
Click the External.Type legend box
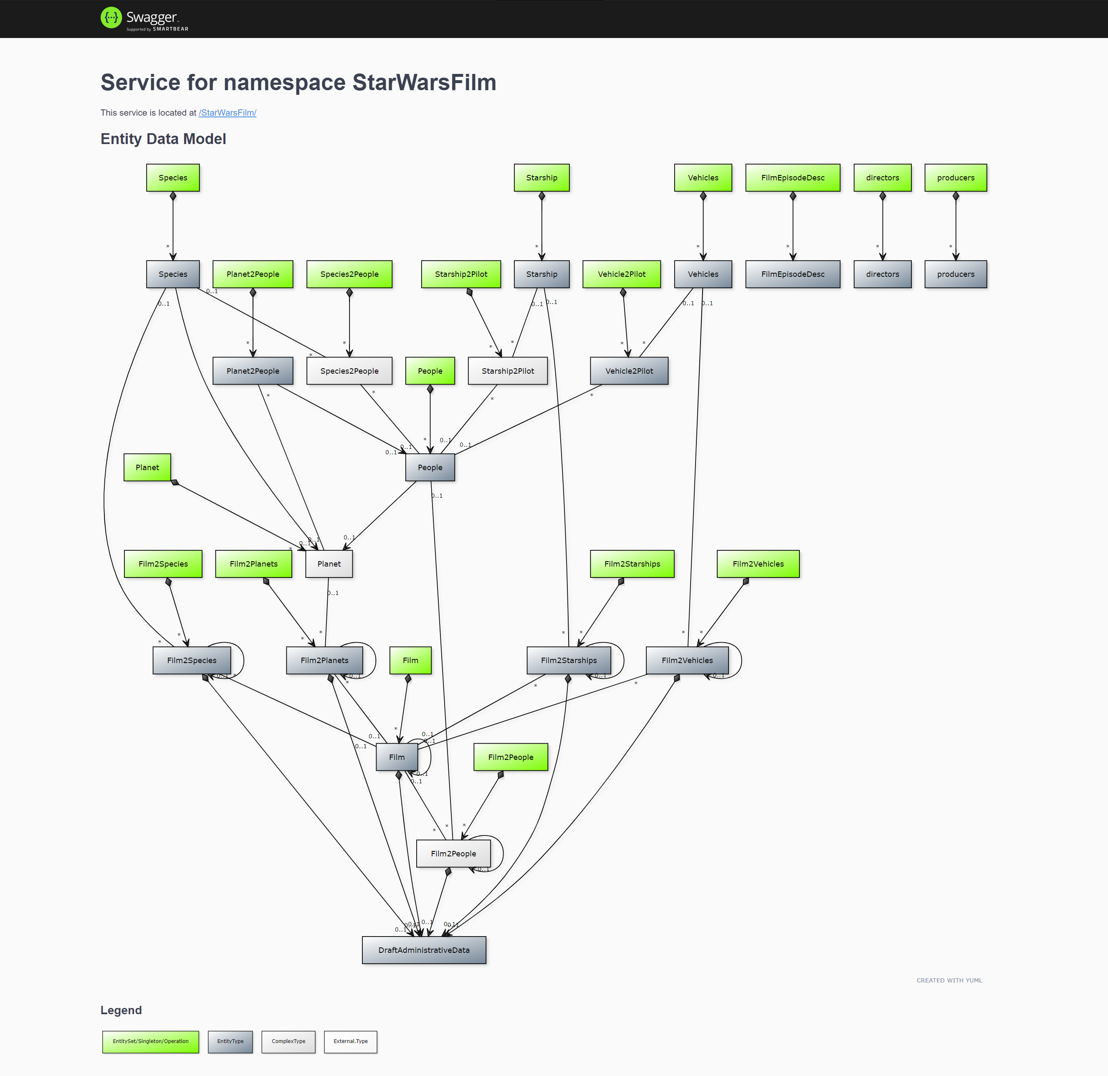click(x=350, y=1041)
